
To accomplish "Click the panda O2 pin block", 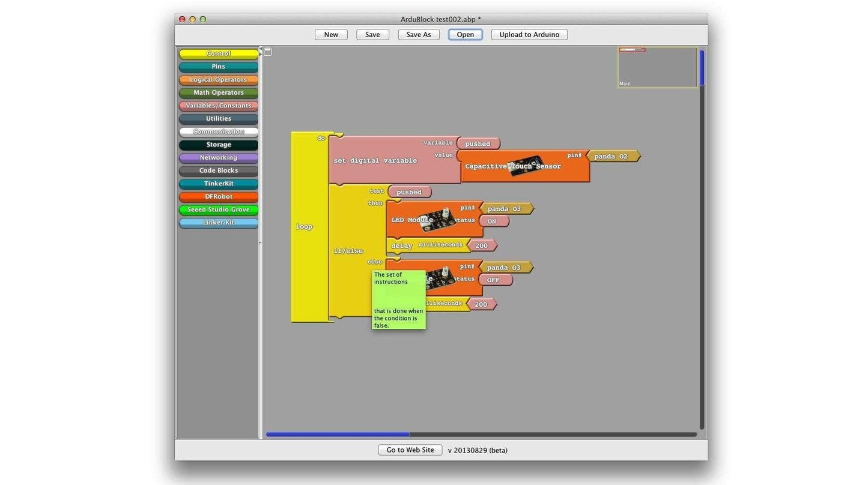I will point(610,157).
